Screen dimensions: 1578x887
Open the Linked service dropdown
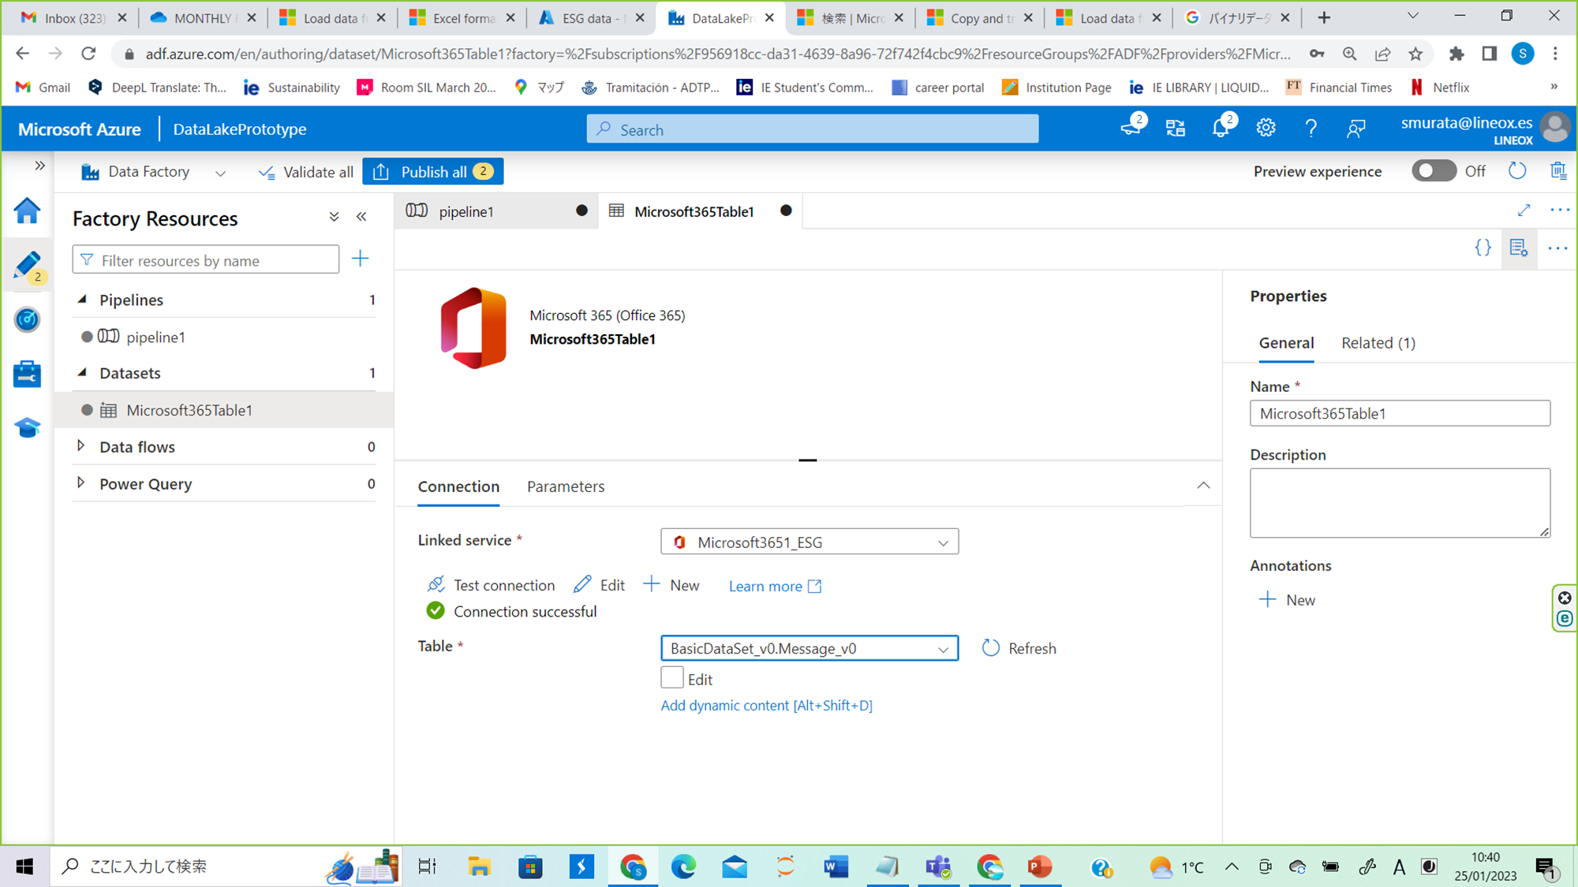(x=810, y=542)
